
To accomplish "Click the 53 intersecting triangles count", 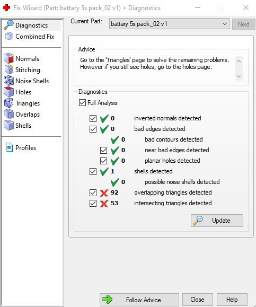I will [x=114, y=203].
